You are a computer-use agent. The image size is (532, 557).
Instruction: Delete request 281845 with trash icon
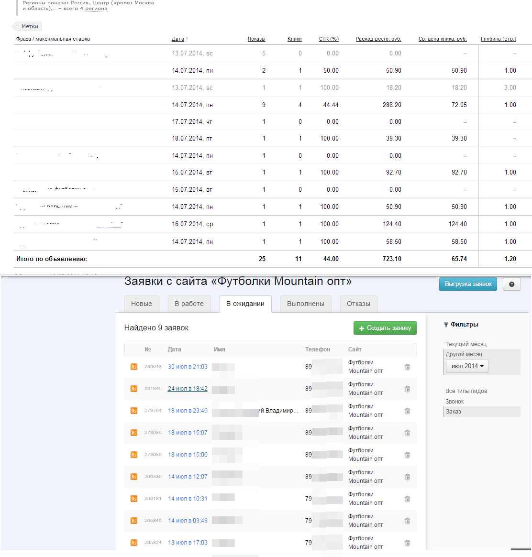407,389
